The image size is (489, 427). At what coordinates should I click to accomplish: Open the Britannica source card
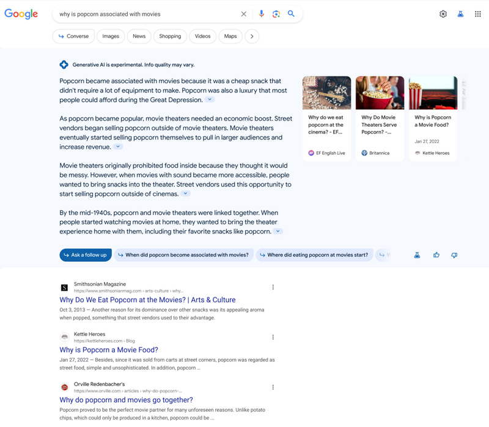point(380,118)
